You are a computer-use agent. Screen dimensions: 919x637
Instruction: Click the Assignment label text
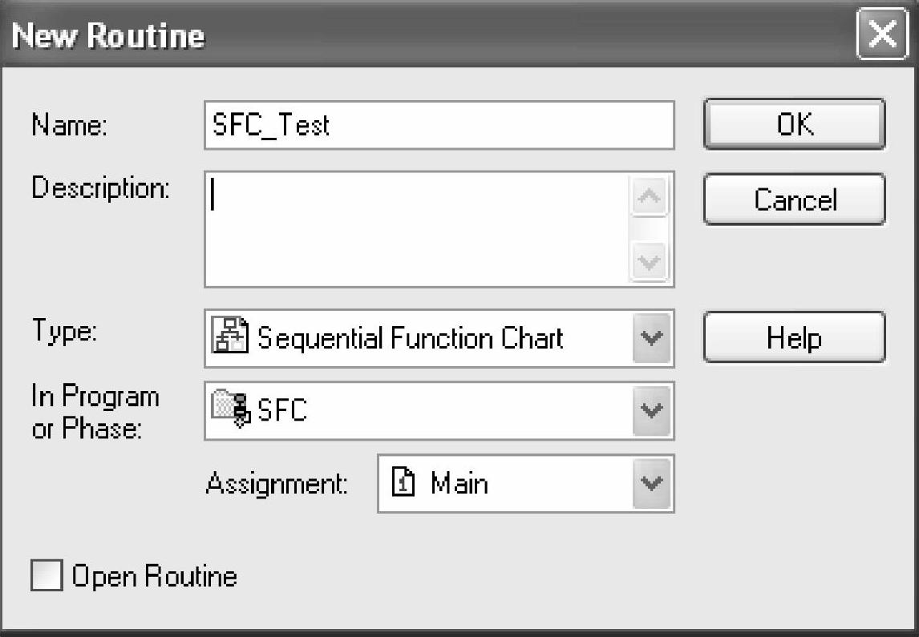(277, 484)
